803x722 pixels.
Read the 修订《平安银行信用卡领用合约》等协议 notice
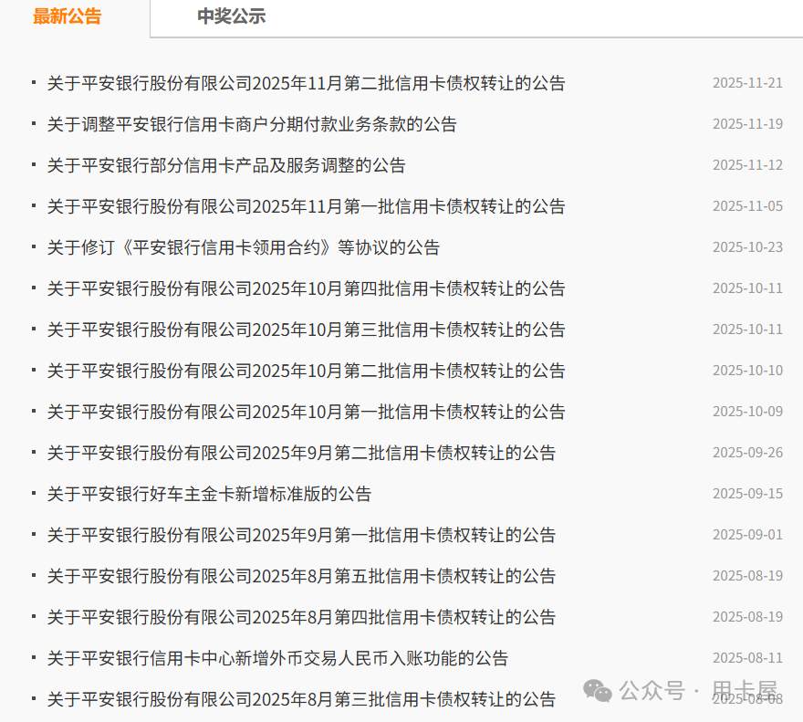pyautogui.click(x=242, y=246)
